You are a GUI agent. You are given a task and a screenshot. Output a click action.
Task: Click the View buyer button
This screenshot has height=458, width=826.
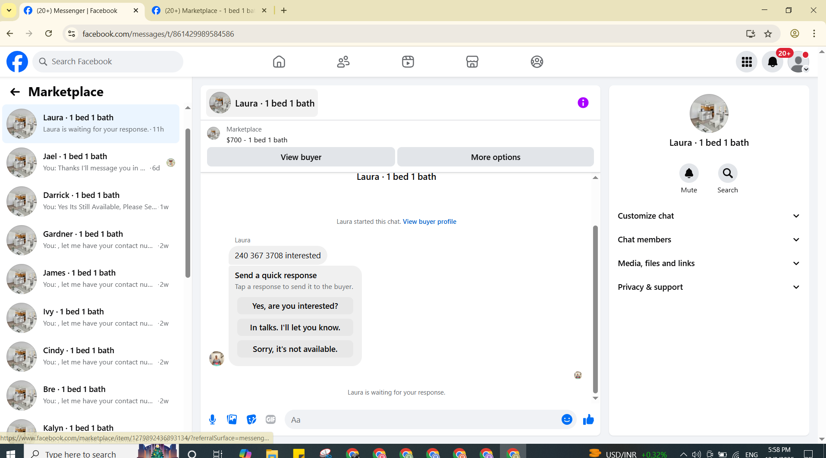301,157
